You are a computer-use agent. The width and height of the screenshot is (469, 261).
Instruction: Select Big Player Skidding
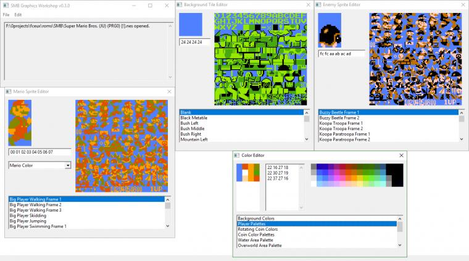pyautogui.click(x=87, y=215)
